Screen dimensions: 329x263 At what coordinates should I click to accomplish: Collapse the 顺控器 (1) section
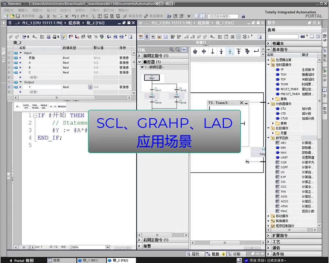pyautogui.click(x=140, y=62)
